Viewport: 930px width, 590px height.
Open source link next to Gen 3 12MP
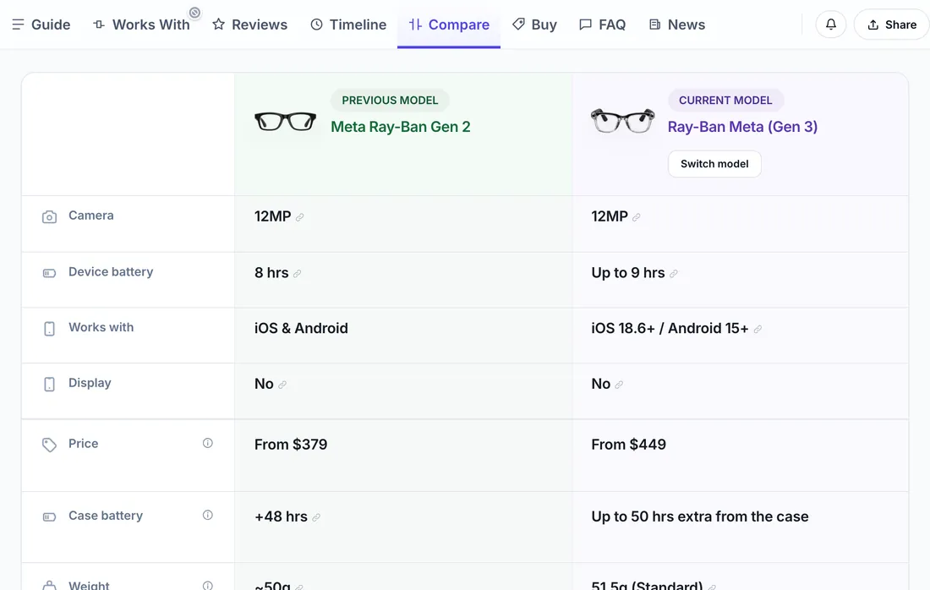tap(637, 217)
